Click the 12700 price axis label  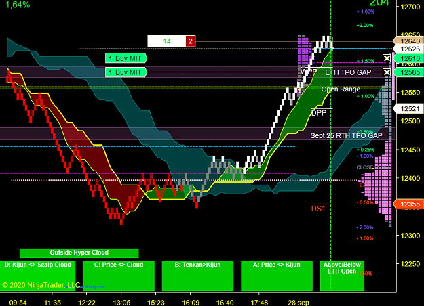point(410,7)
